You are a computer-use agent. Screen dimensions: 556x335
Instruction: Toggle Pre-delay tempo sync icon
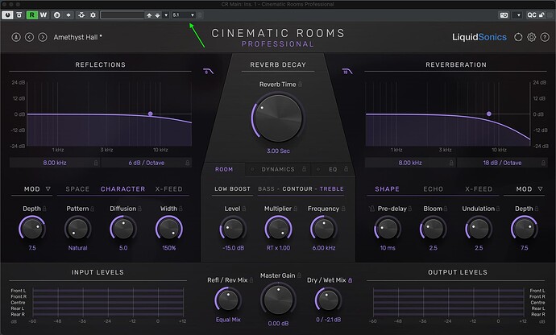point(371,209)
